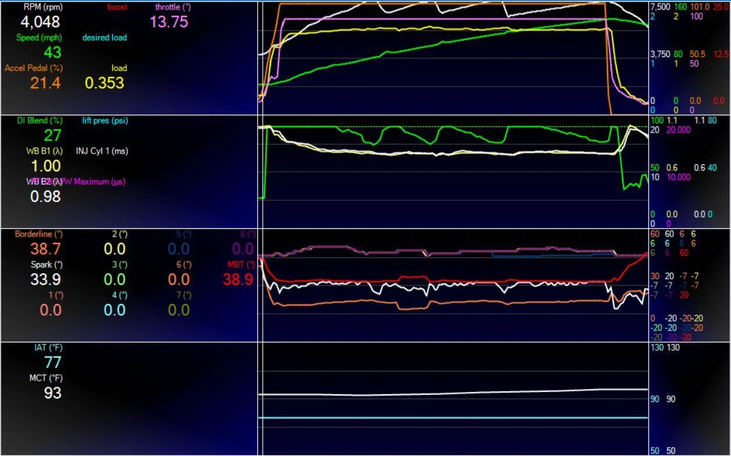Click the MCT value 93
The image size is (731, 456).
tap(53, 393)
